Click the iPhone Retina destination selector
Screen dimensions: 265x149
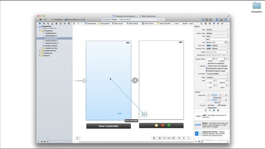[x=75, y=19]
